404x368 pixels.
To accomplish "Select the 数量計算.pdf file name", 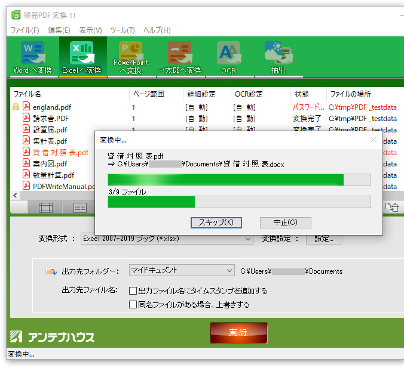I will 53,175.
